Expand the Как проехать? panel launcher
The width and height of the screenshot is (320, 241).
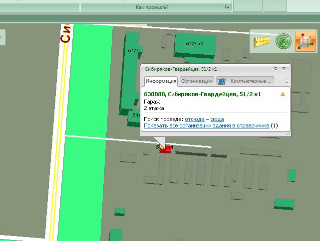coord(227,7)
